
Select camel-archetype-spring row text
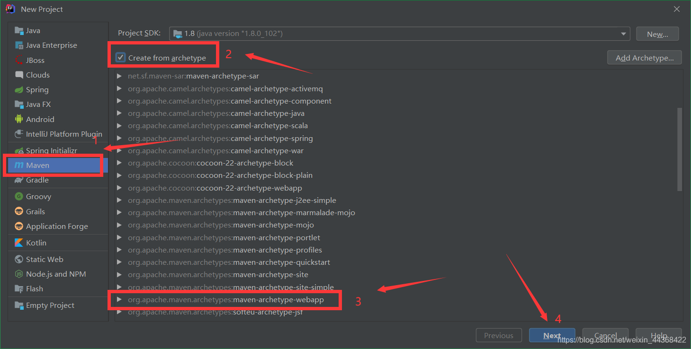220,138
